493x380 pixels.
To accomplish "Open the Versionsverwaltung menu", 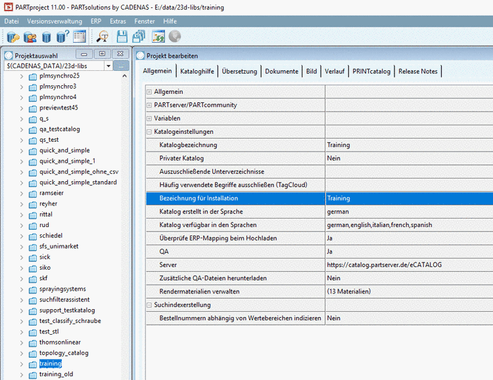I will 55,21.
